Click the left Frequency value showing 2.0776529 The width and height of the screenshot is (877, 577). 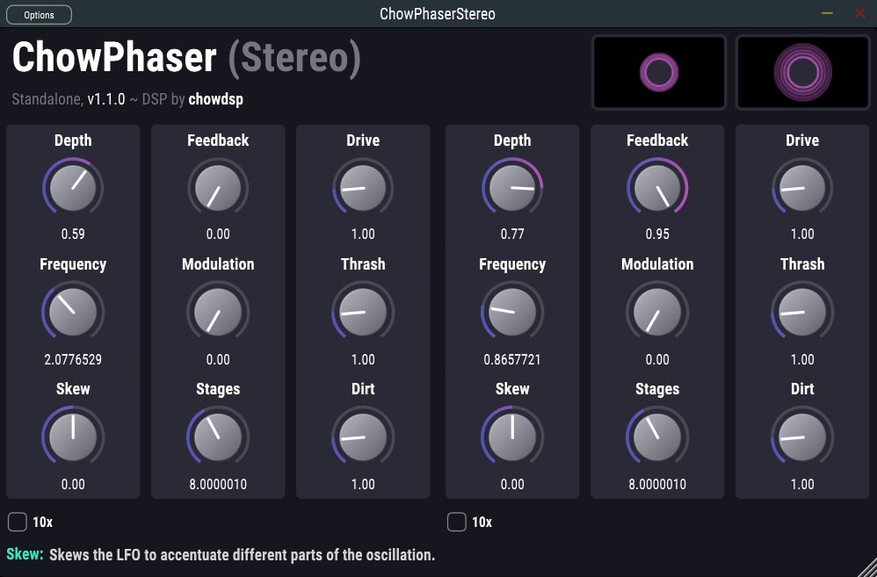73,359
